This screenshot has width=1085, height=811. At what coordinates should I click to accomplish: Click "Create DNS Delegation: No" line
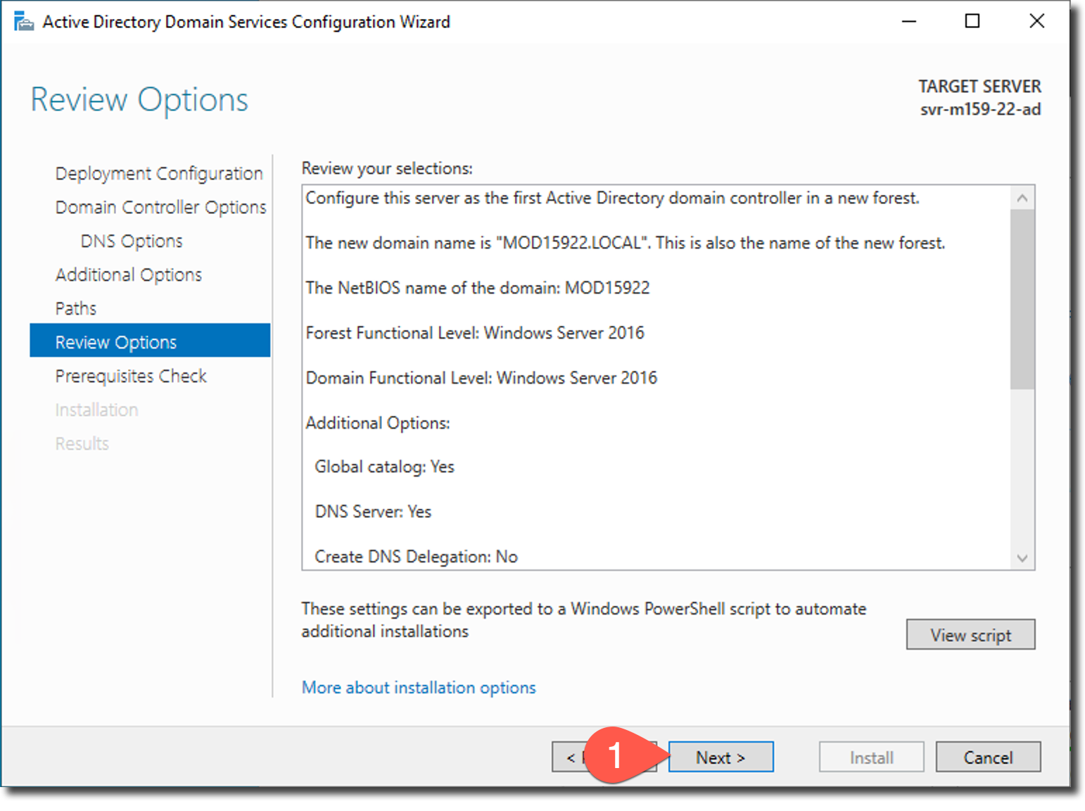pyautogui.click(x=416, y=557)
